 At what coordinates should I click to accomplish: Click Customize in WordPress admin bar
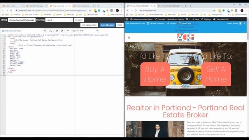click(x=160, y=19)
